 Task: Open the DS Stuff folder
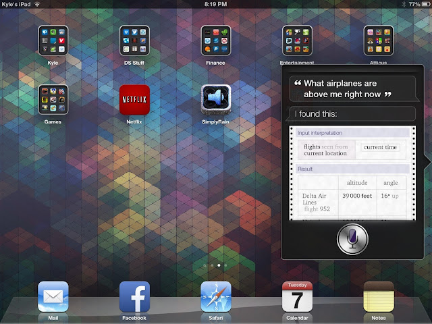(x=134, y=40)
